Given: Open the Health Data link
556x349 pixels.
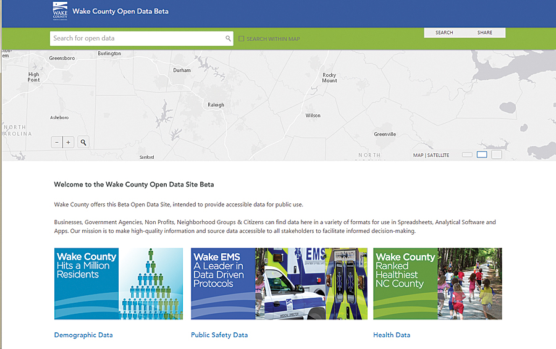Looking at the screenshot, I should point(392,335).
